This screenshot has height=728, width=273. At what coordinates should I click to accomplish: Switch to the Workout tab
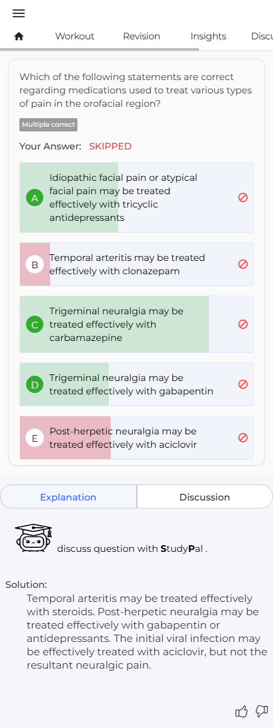pyautogui.click(x=75, y=36)
